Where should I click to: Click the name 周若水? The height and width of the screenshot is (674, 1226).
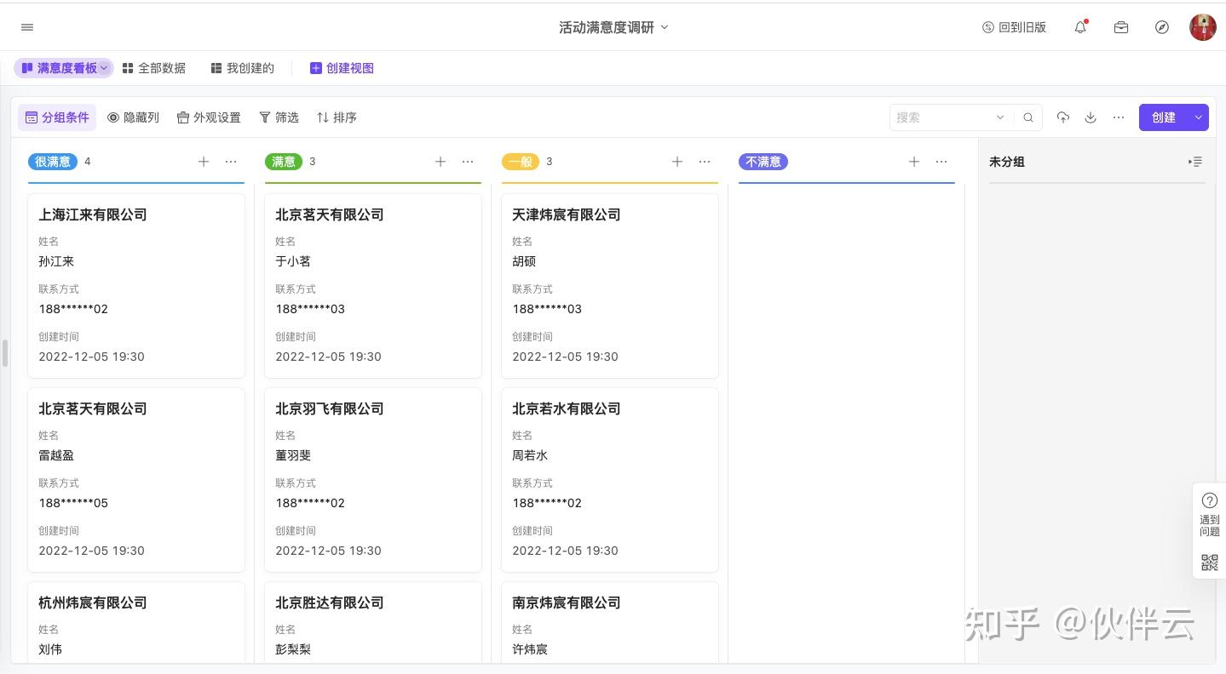click(530, 455)
